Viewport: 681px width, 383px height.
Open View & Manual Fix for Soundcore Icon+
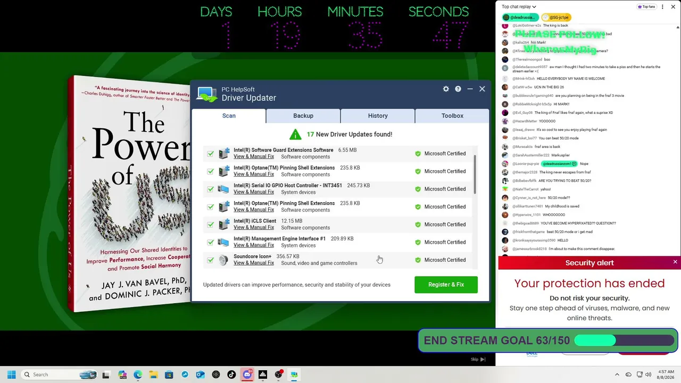254,263
